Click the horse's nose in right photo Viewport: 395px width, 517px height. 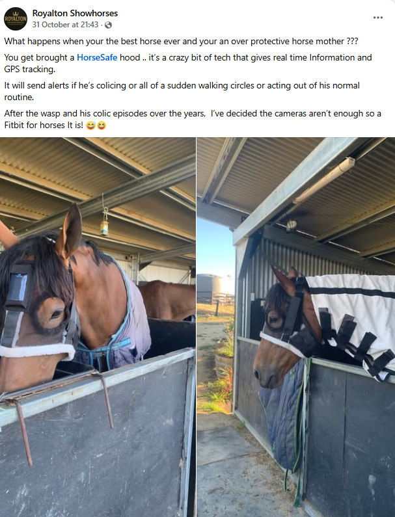(x=266, y=377)
